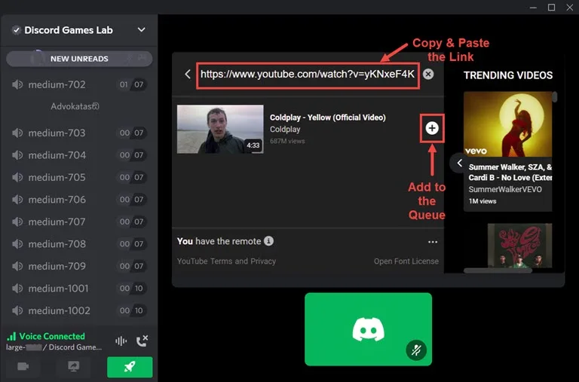Click the speaker icon of medium-704
This screenshot has height=382, width=579.
click(17, 155)
